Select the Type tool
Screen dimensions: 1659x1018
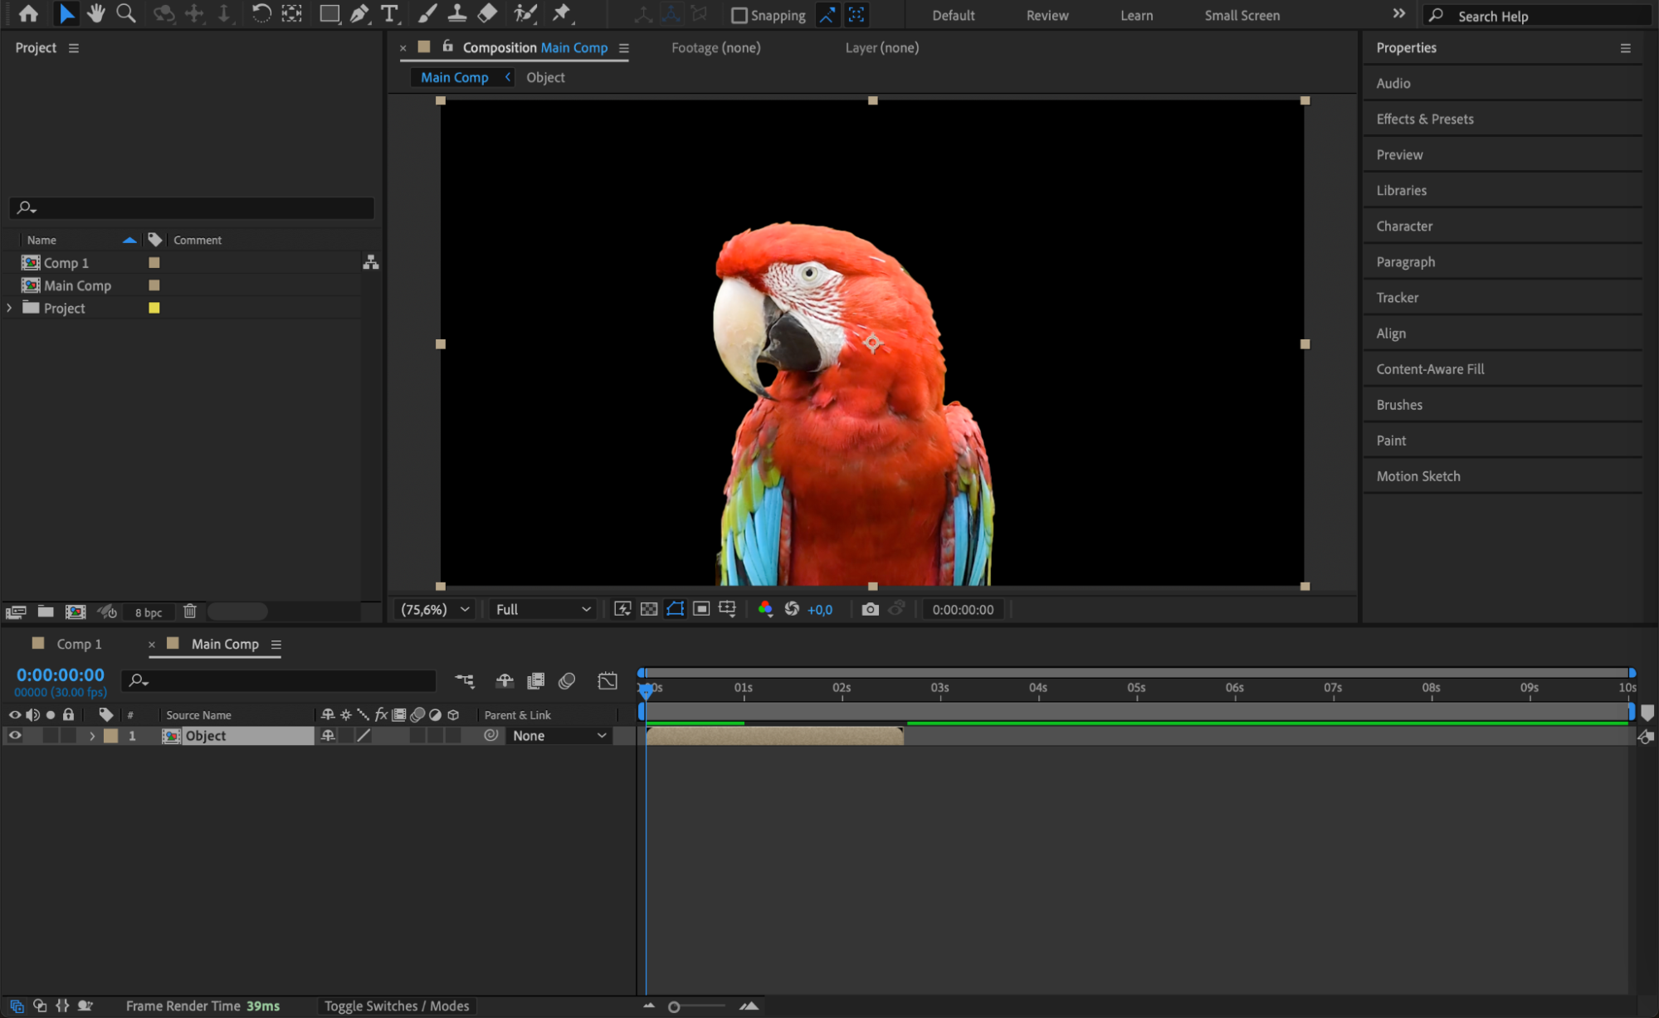pyautogui.click(x=388, y=14)
